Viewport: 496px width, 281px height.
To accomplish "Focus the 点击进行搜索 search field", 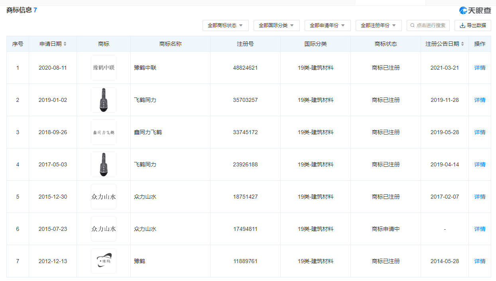I will (x=428, y=25).
